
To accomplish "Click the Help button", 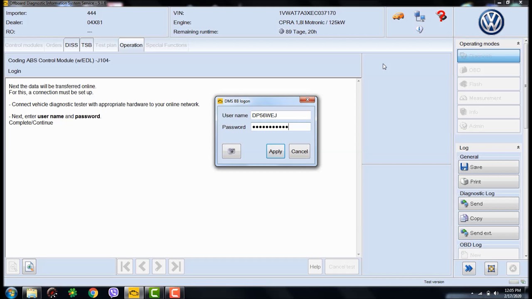I will tap(315, 267).
